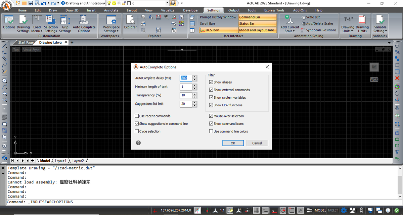Cancel the AutoComplete Options dialog

tap(257, 143)
